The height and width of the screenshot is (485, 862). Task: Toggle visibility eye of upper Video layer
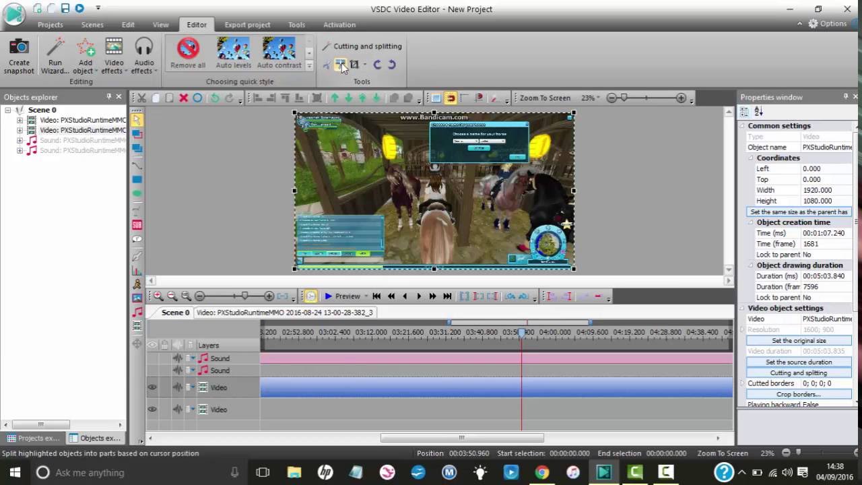click(152, 387)
